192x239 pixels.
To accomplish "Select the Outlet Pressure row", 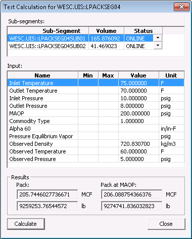I will (x=96, y=106).
